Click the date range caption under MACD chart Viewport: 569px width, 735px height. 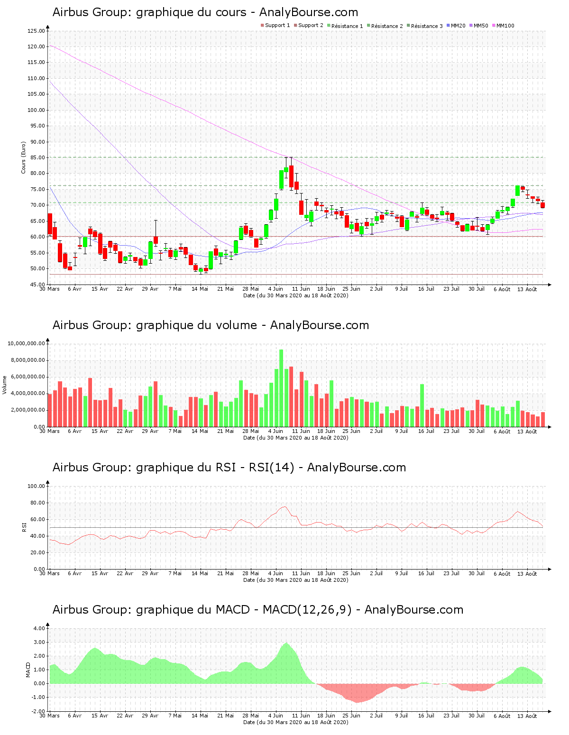[x=295, y=722]
